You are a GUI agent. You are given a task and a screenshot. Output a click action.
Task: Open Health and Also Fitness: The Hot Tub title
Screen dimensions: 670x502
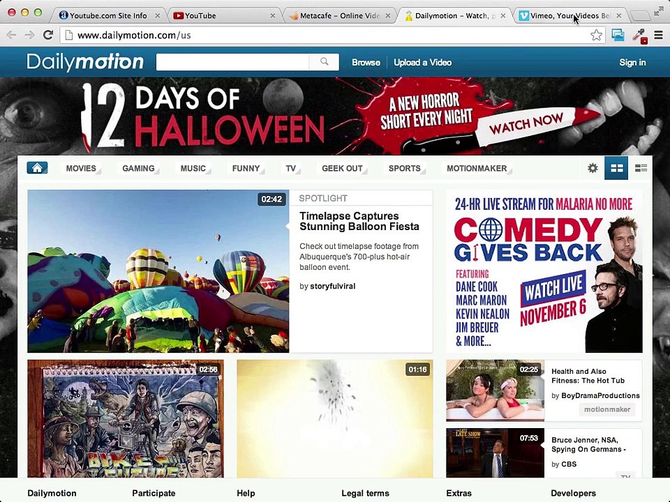pos(588,376)
